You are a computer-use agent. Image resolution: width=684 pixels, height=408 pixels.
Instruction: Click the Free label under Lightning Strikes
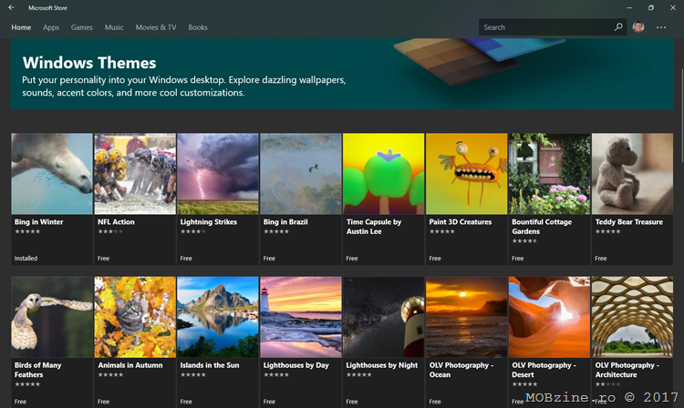[186, 259]
